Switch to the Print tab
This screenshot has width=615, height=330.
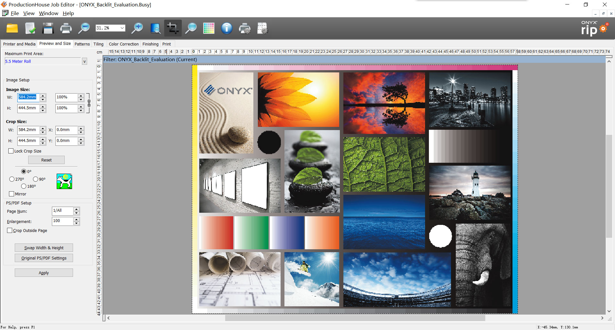pyautogui.click(x=167, y=44)
